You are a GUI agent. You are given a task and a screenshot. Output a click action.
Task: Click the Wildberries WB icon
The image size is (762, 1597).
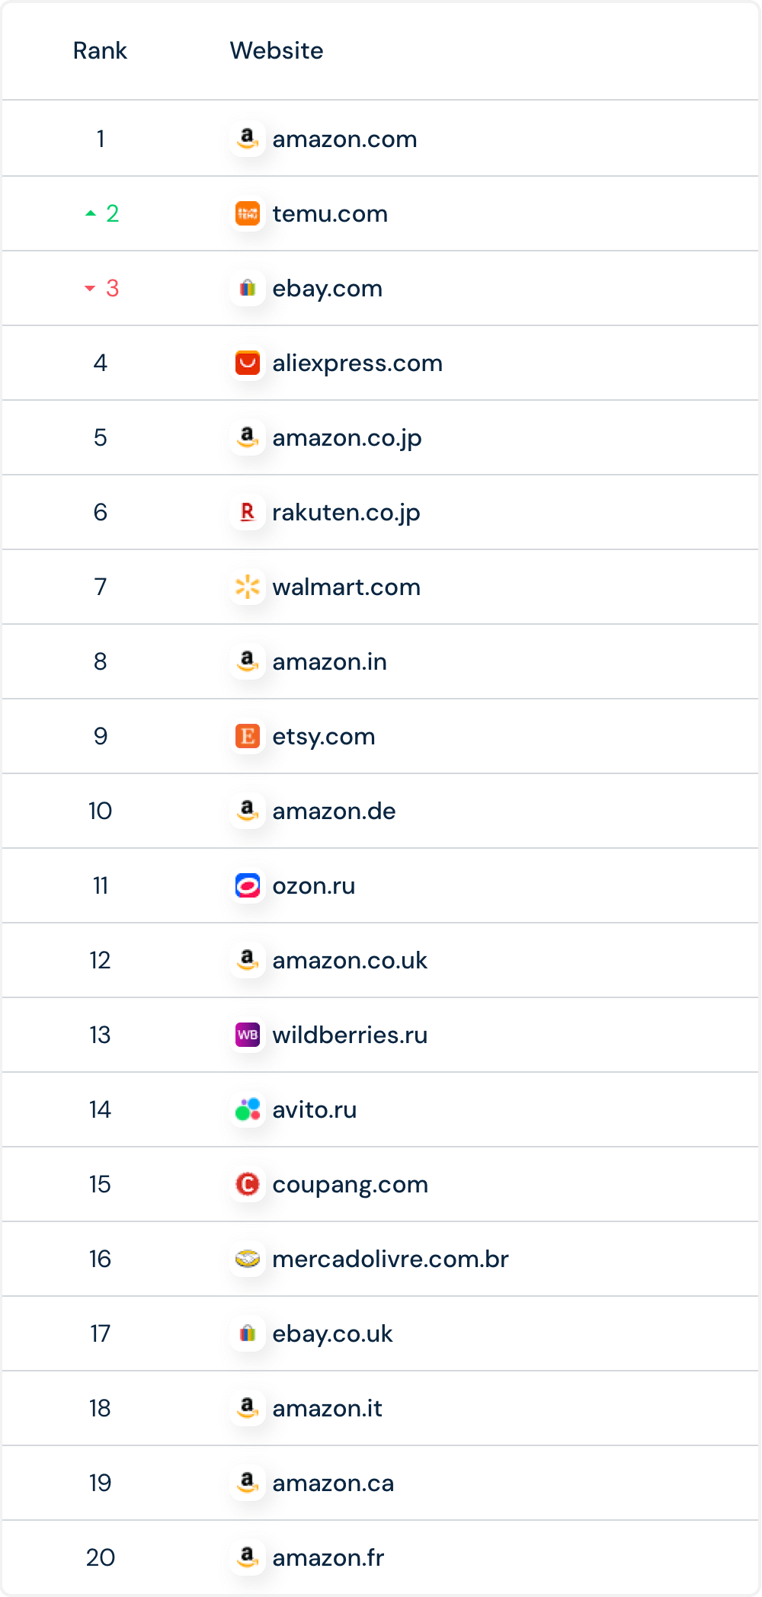(x=248, y=1035)
